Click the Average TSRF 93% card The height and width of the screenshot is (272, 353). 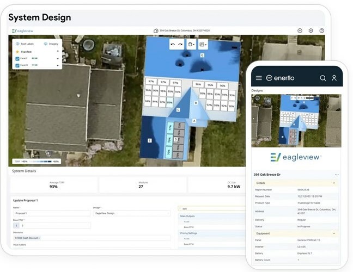[x=54, y=185]
